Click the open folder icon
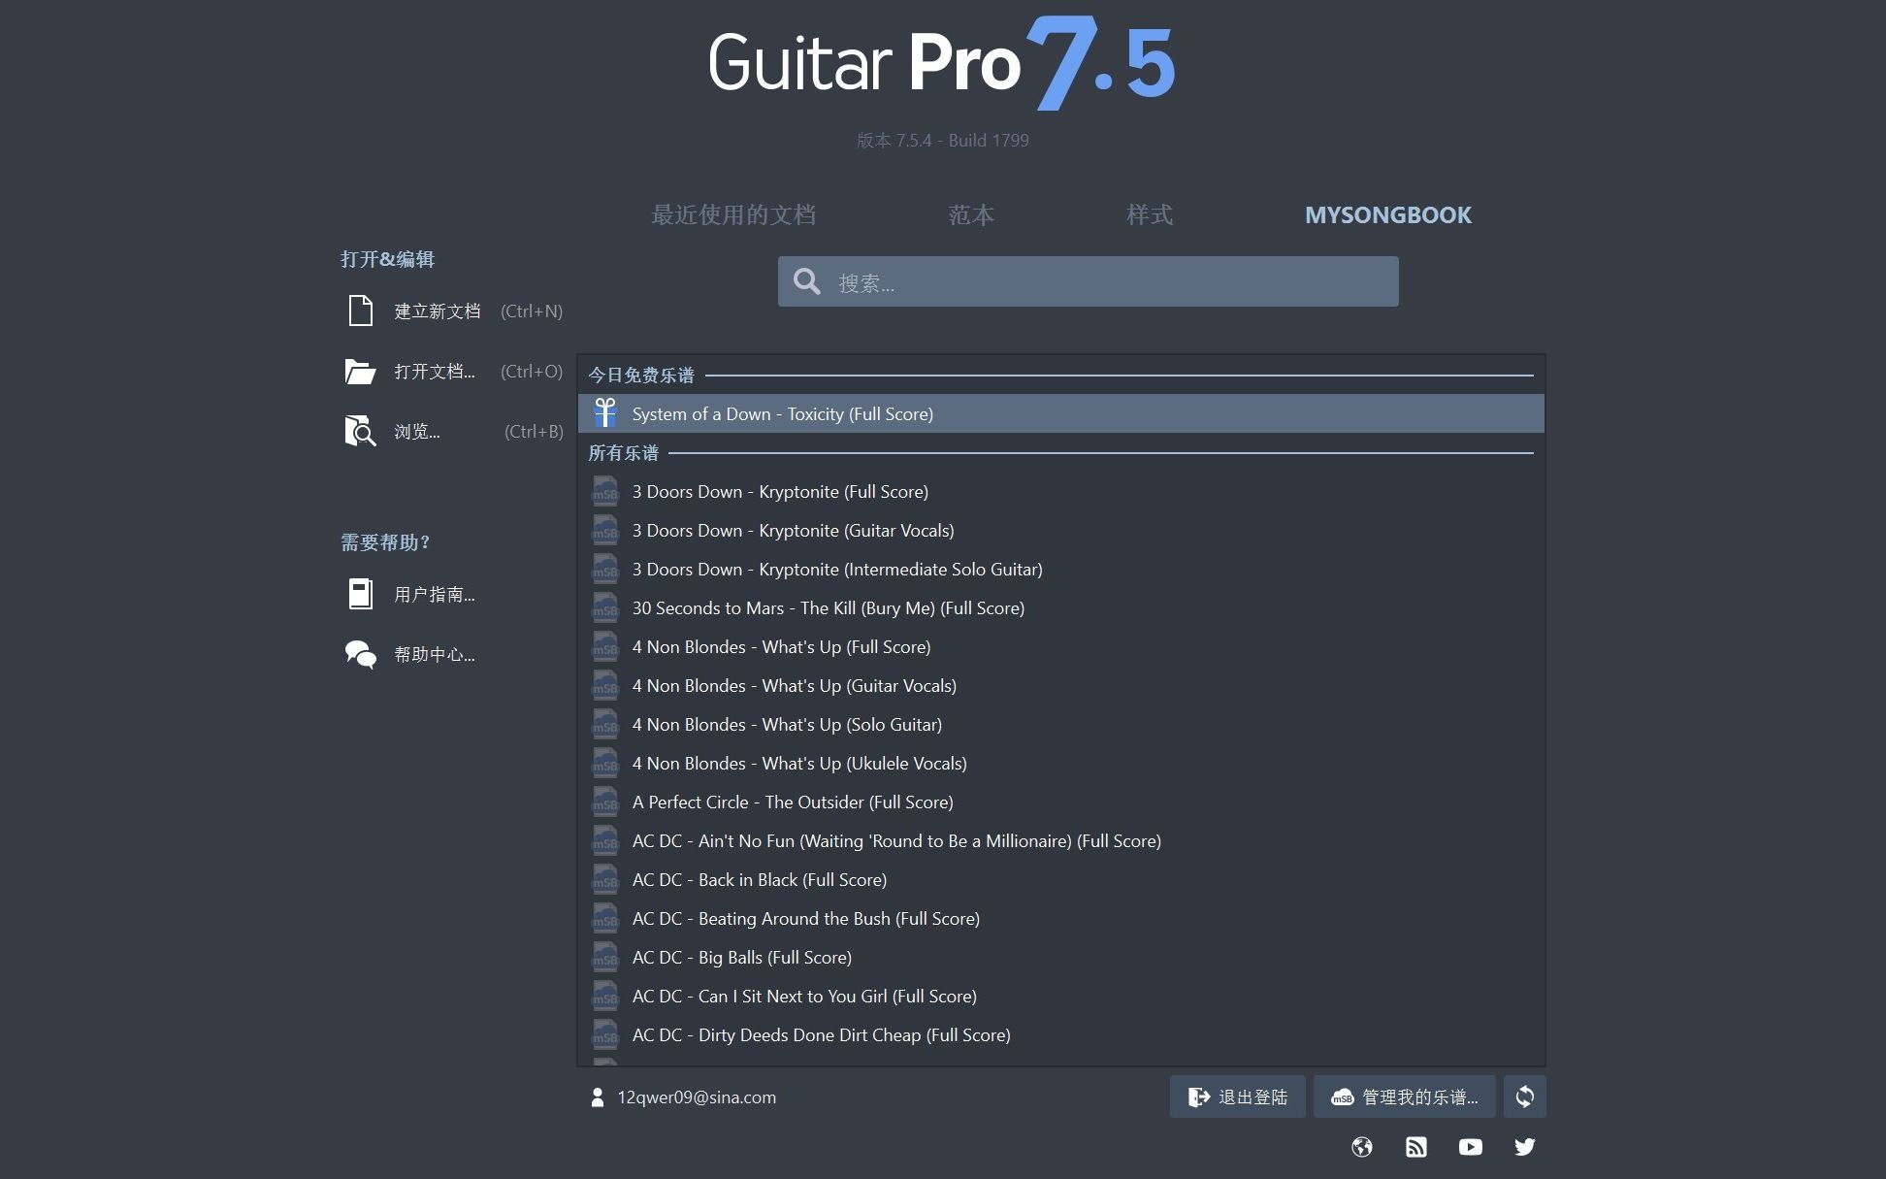1886x1179 pixels. tap(360, 371)
